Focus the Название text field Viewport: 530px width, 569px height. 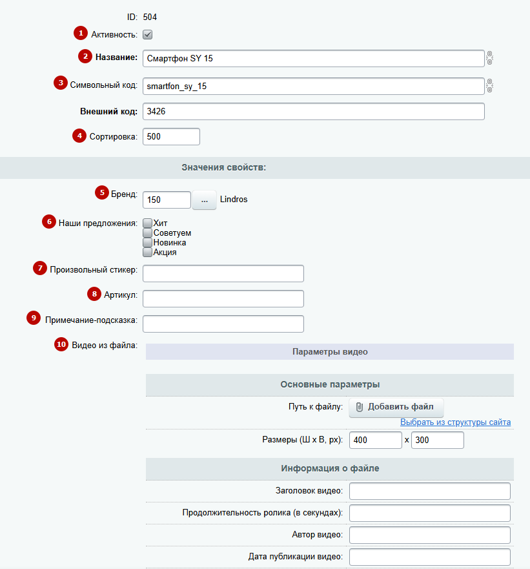(x=314, y=58)
